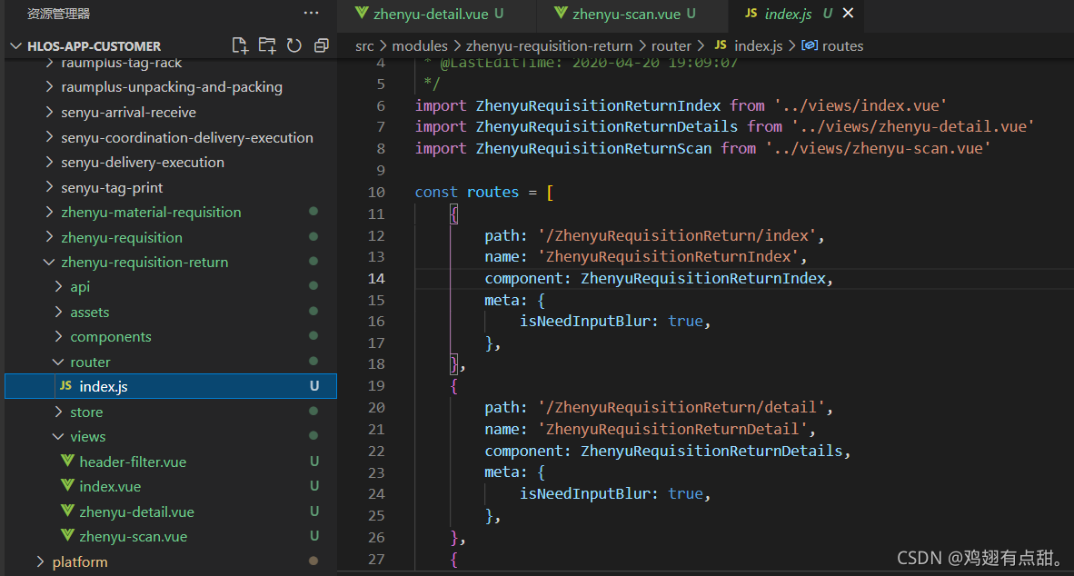Image resolution: width=1074 pixels, height=576 pixels.
Task: Click isNeedInputBlur on line 16
Action: tap(584, 322)
